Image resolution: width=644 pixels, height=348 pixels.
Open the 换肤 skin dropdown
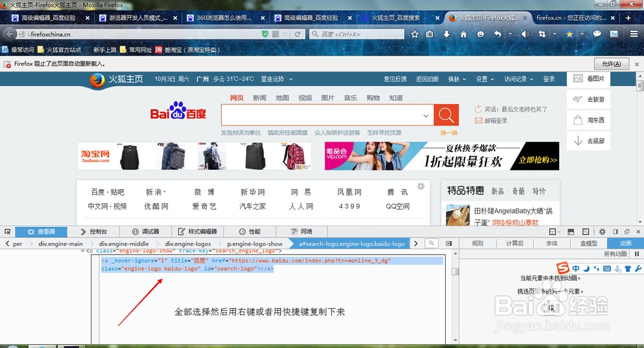click(x=457, y=79)
